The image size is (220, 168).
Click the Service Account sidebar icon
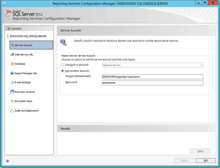[12, 45]
